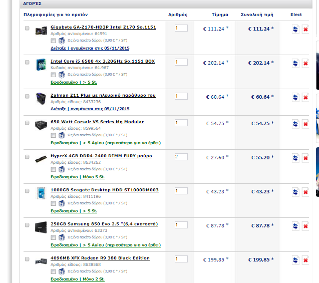Click Gigabyte availability link expected 05/11/2015
This screenshot has height=283, width=319.
tap(90, 48)
